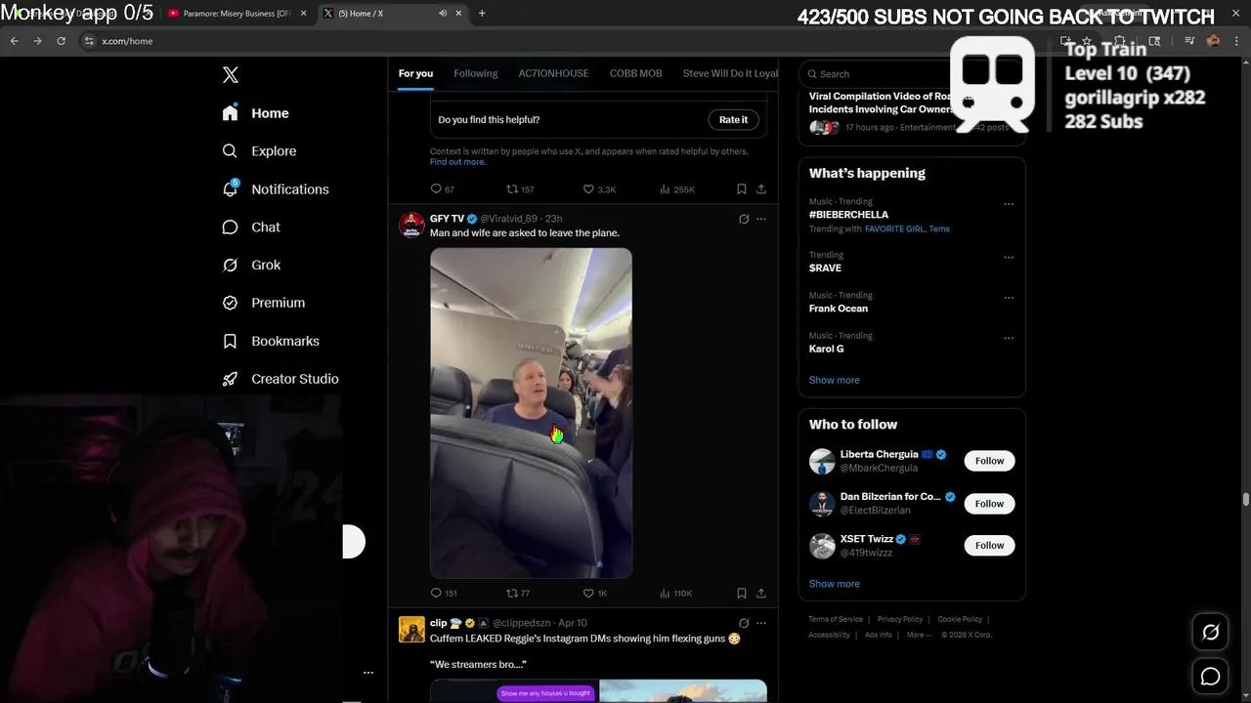Open the Explore page
Viewport: 1251px width, 703px height.
[260, 151]
